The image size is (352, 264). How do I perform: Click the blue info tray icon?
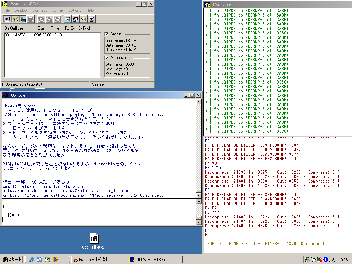tap(326, 260)
